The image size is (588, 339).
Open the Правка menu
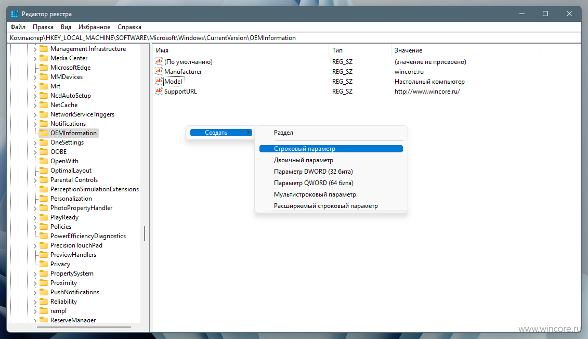[x=43, y=27]
